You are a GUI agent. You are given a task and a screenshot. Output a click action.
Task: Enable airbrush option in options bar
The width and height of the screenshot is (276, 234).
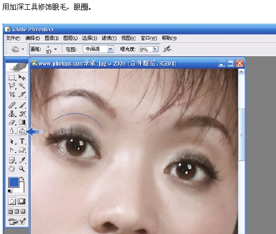point(167,49)
